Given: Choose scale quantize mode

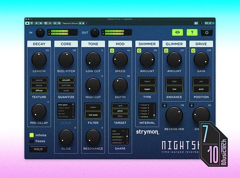Looking at the screenshot, I should tap(66, 90).
